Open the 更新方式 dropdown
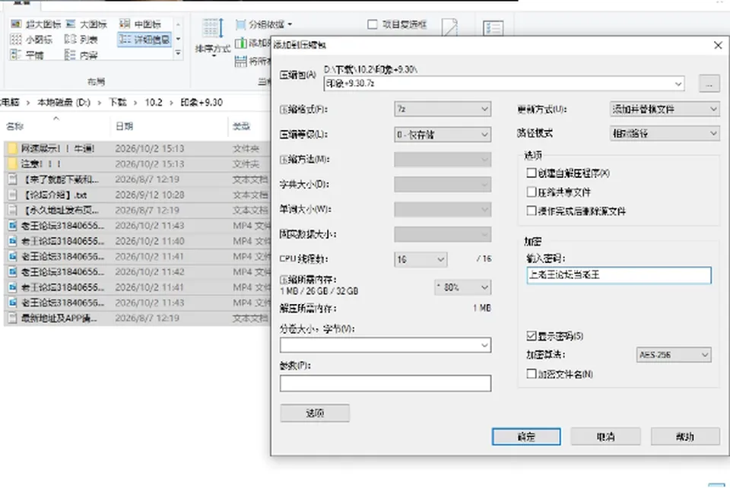730x488 pixels. [665, 109]
